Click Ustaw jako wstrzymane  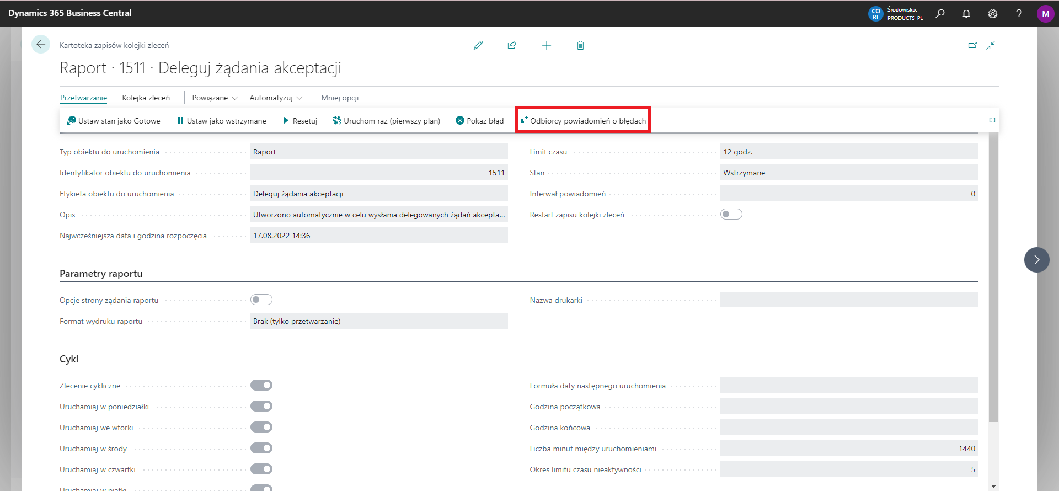point(221,121)
